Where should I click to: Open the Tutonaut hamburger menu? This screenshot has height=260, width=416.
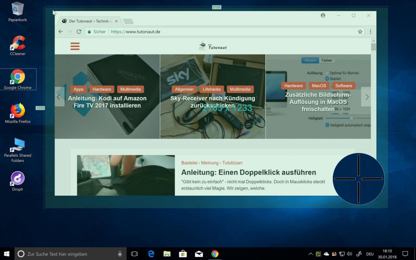pos(75,46)
